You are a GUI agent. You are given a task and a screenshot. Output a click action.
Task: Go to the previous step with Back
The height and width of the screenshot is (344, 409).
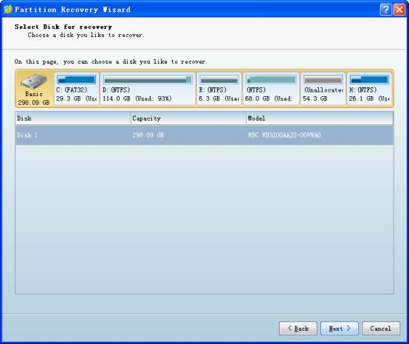pos(298,328)
